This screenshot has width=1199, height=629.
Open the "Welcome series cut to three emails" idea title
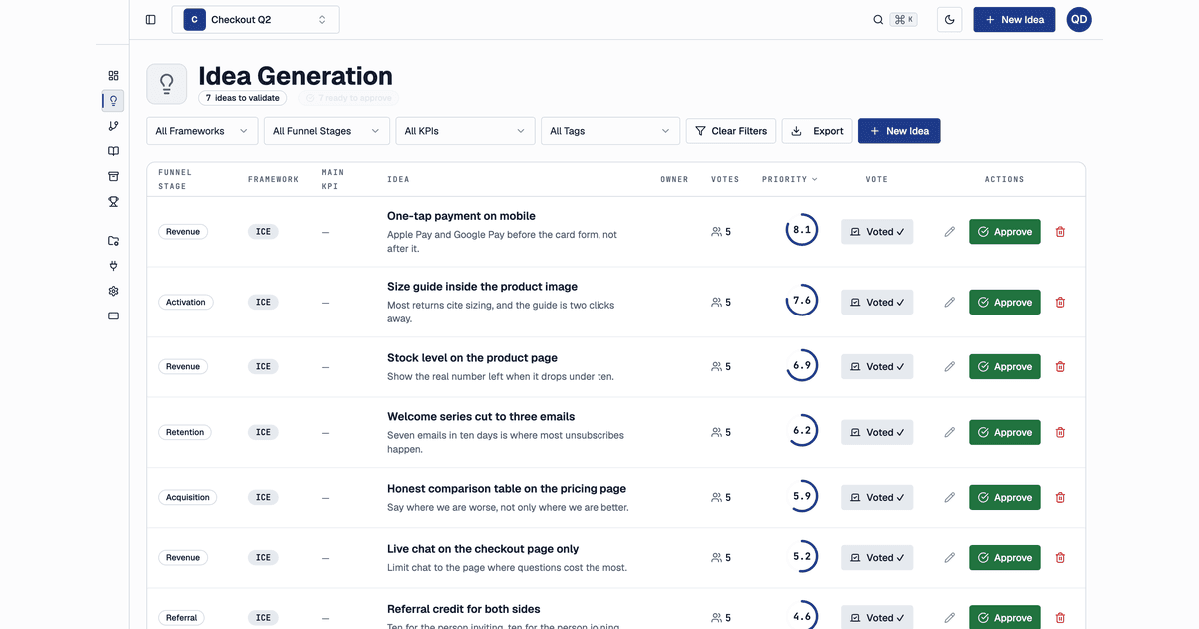481,416
